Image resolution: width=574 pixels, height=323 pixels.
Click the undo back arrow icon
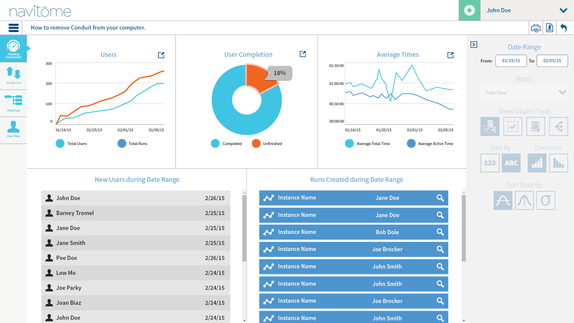(x=564, y=28)
